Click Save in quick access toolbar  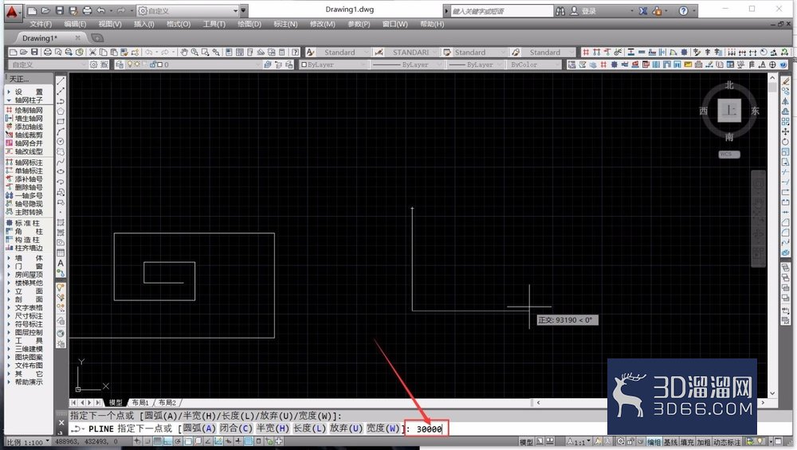[60, 10]
